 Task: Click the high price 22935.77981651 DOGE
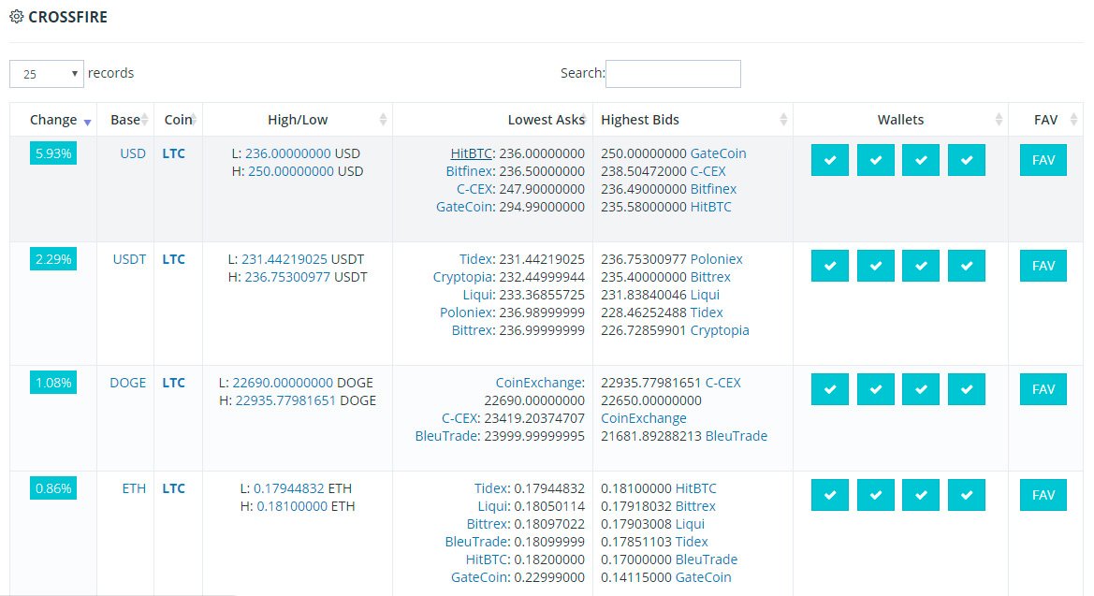[285, 400]
